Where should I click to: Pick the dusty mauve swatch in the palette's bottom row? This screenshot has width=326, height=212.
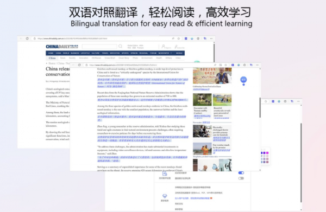[x=267, y=162]
